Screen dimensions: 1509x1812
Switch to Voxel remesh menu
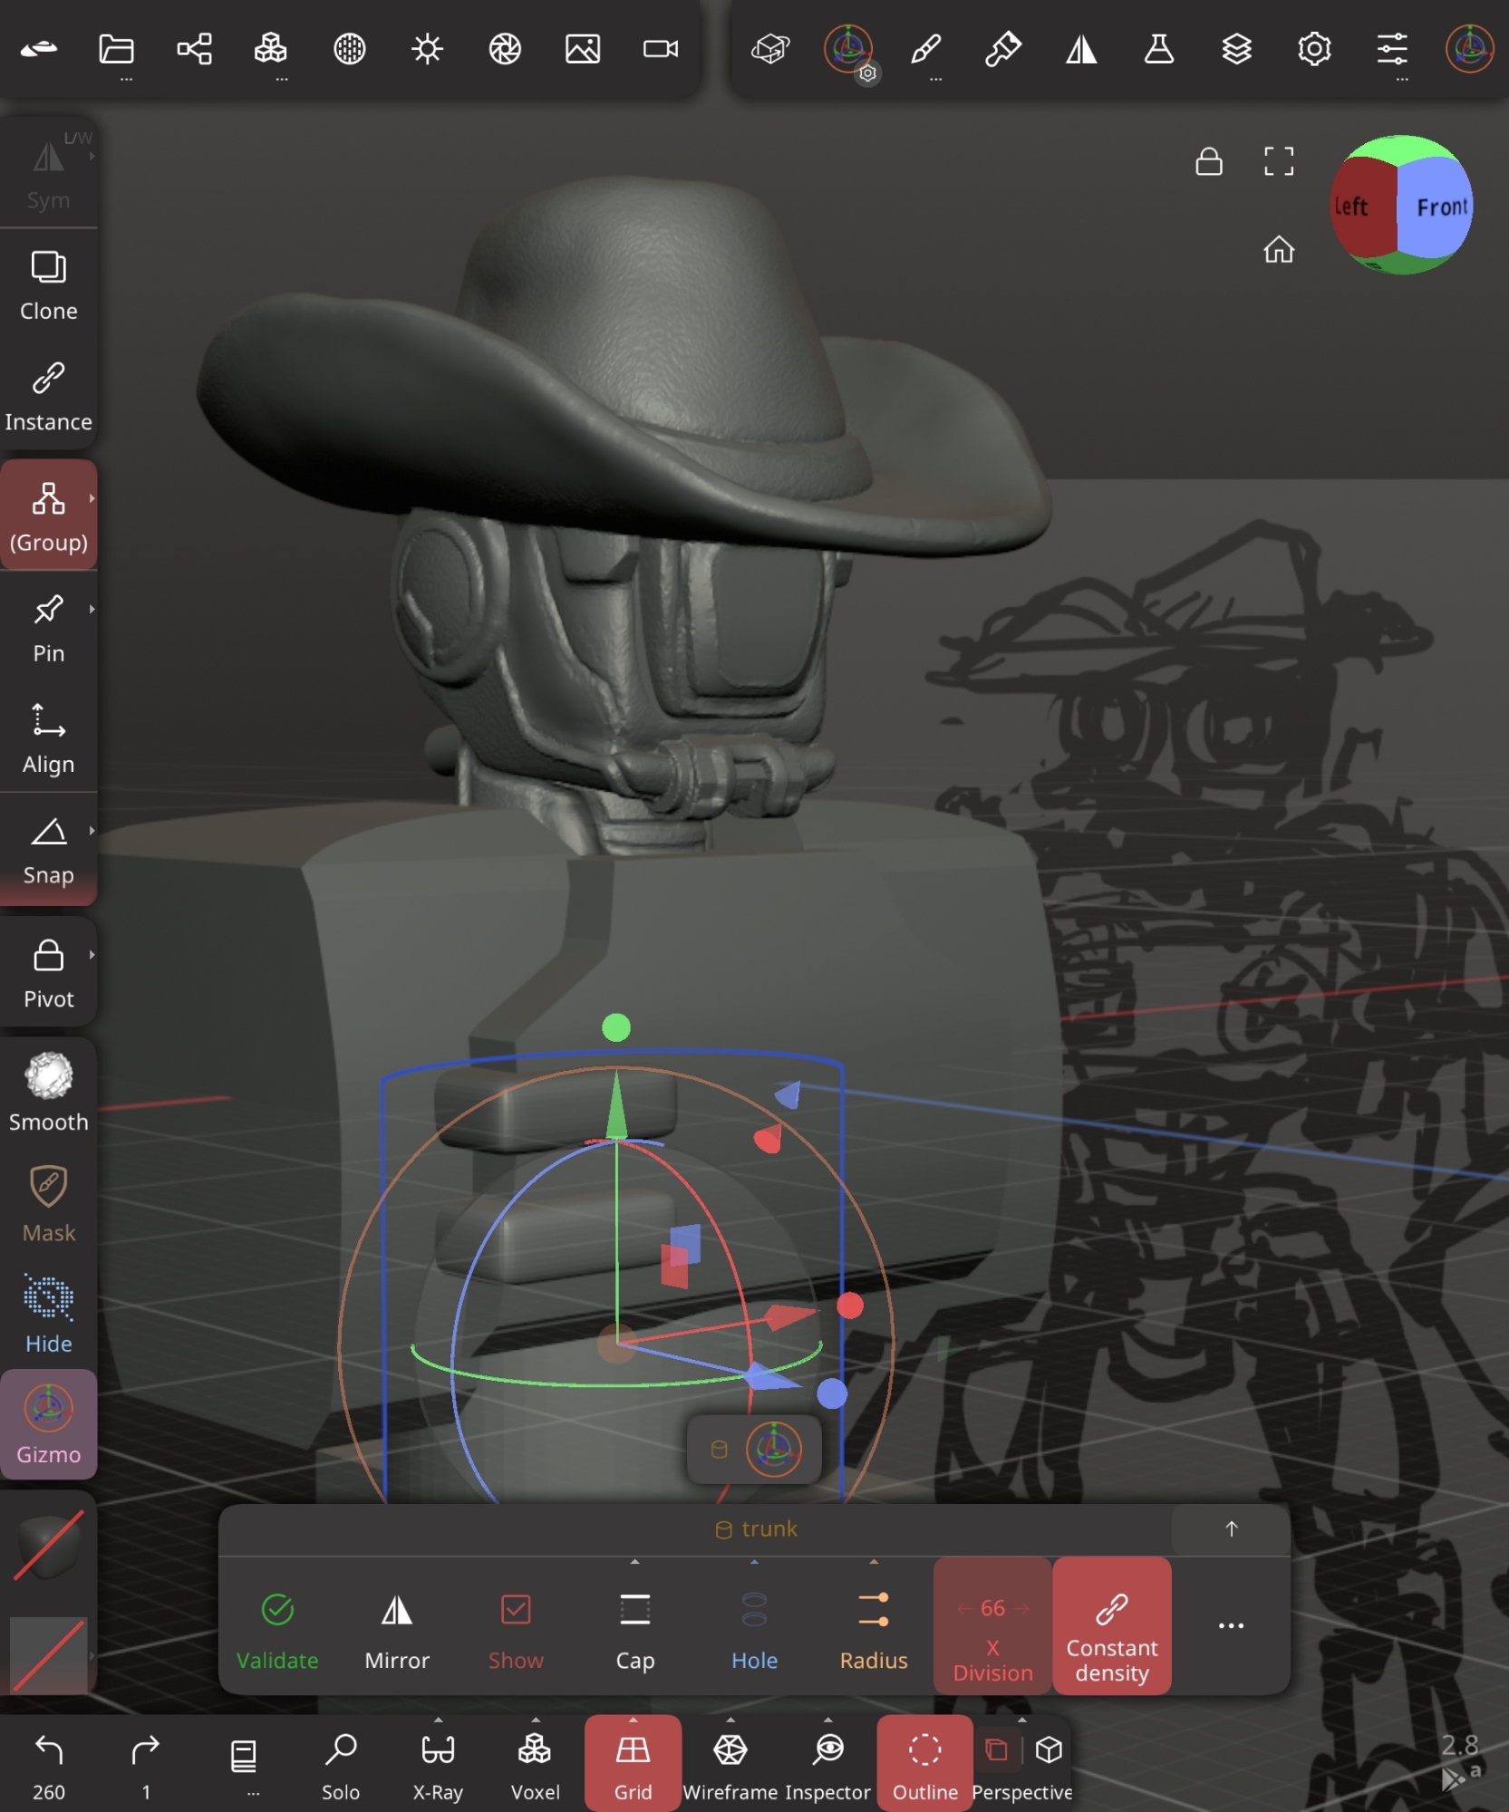coord(535,1763)
